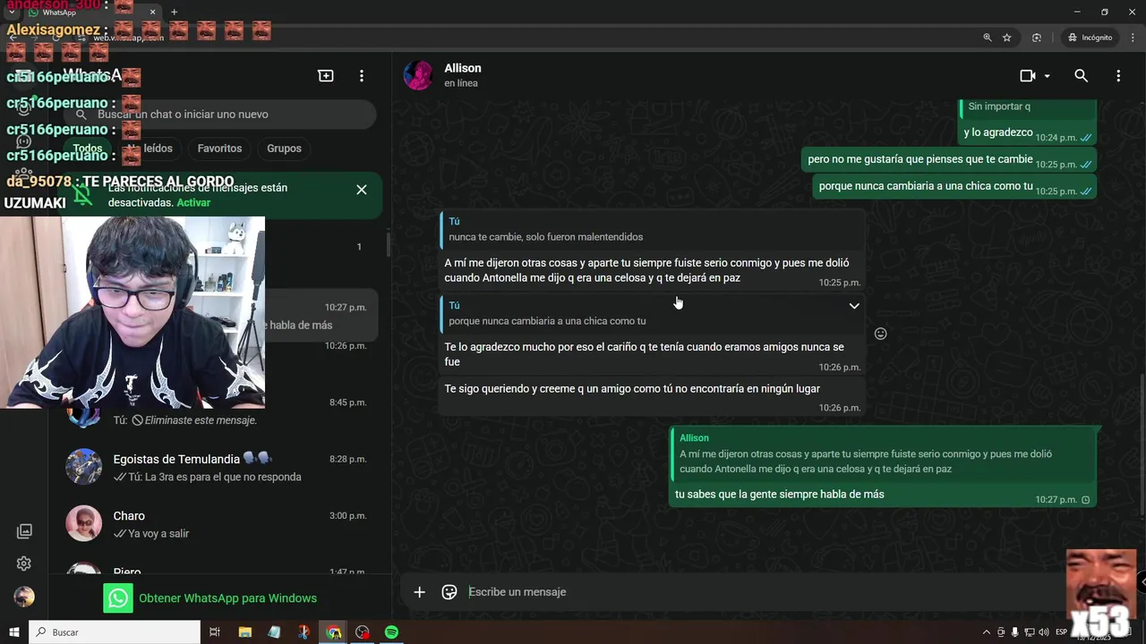Jump to quoted 'nunca te cambie' message
Image resolution: width=1146 pixels, height=644 pixels.
coord(652,230)
